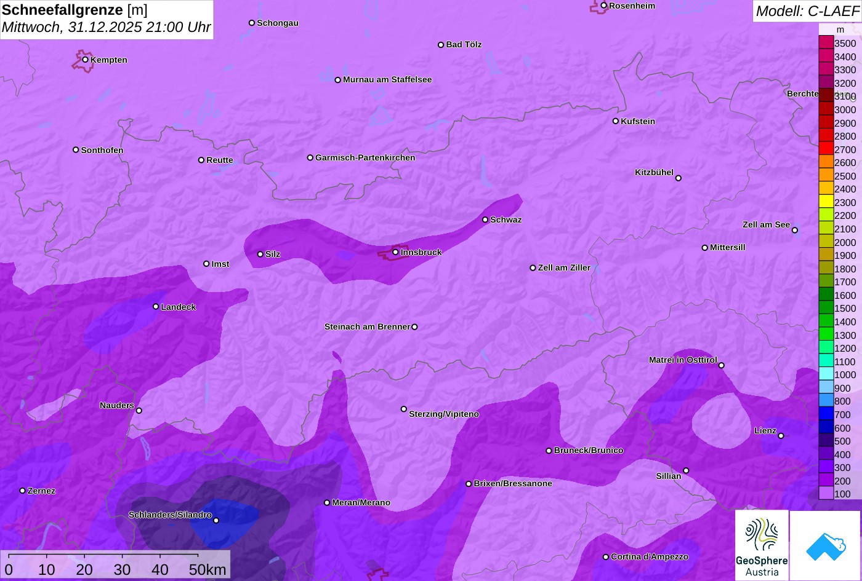
Task: Click the Bad Tölz label
Action: pyautogui.click(x=464, y=44)
